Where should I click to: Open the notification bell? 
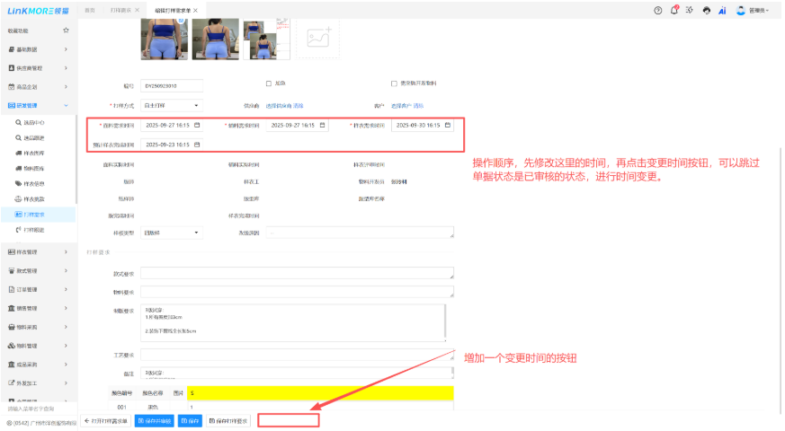674,10
